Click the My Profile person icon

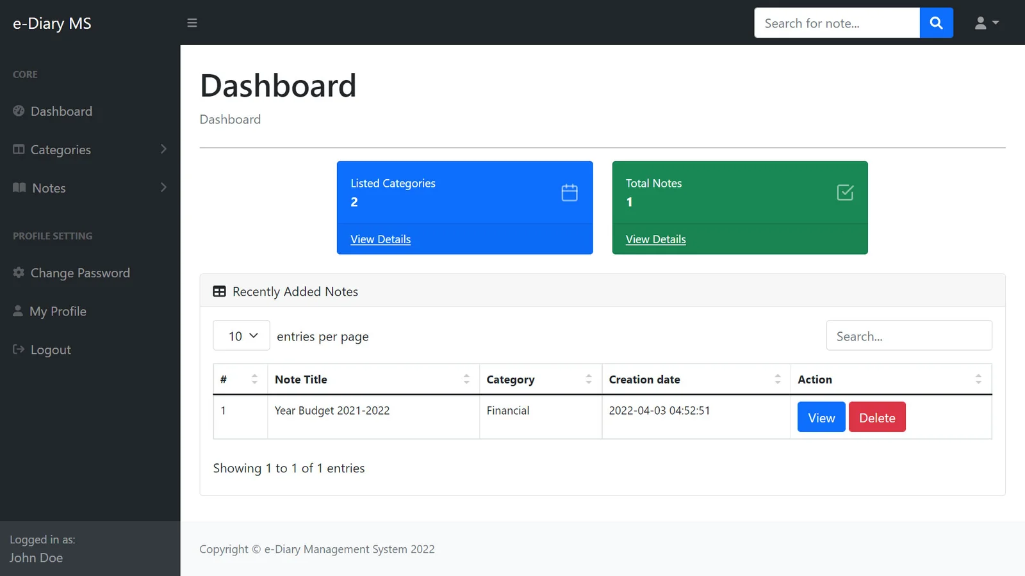(x=18, y=310)
